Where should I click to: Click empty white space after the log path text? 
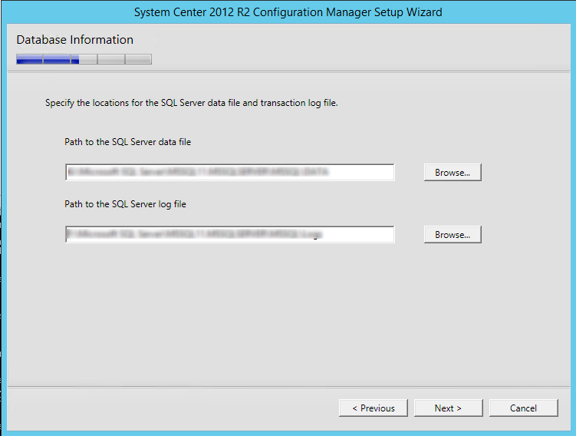click(x=358, y=235)
